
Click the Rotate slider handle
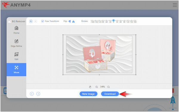(x=113, y=20)
